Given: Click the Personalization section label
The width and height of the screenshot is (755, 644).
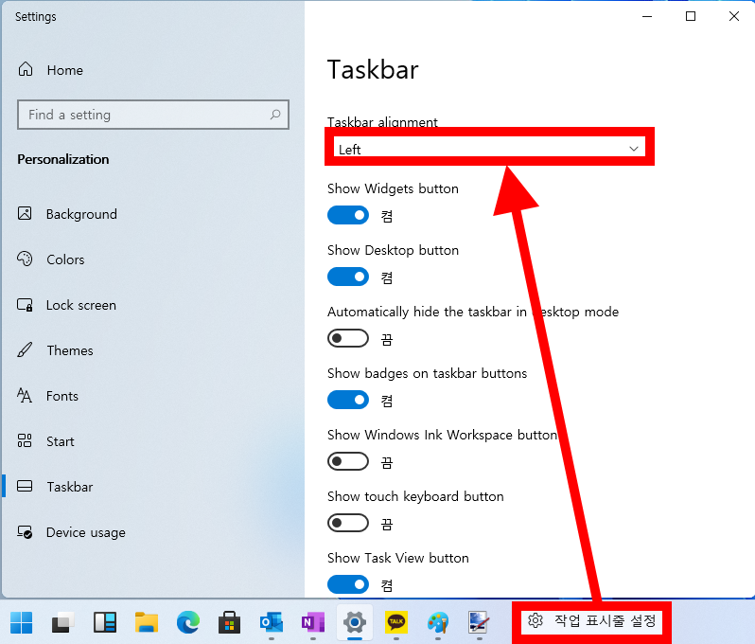Looking at the screenshot, I should [x=63, y=159].
